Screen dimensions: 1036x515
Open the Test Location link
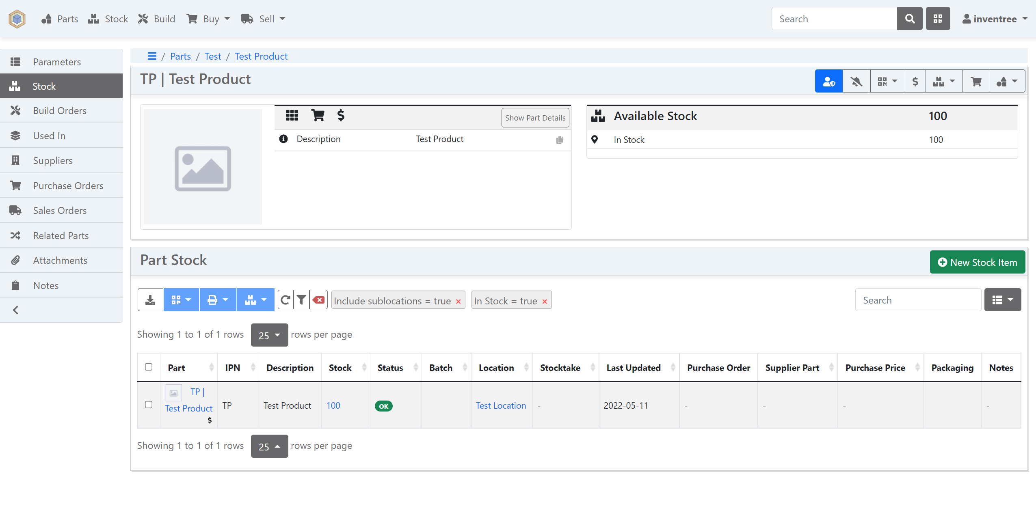tap(500, 405)
